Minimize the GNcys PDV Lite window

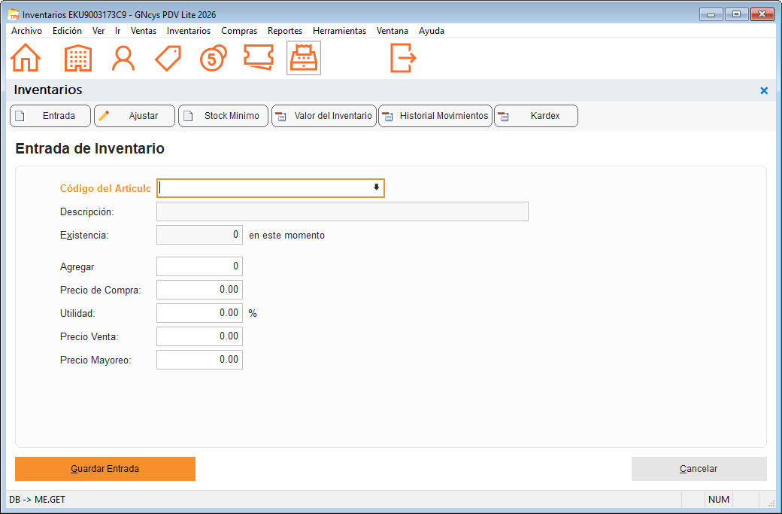click(711, 14)
